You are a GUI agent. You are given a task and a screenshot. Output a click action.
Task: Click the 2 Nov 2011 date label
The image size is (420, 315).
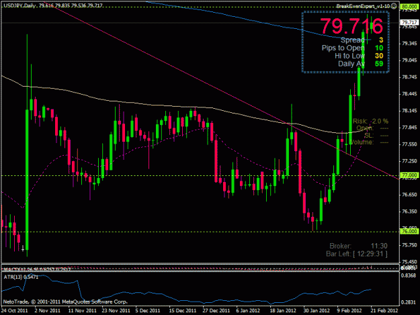[48, 310]
